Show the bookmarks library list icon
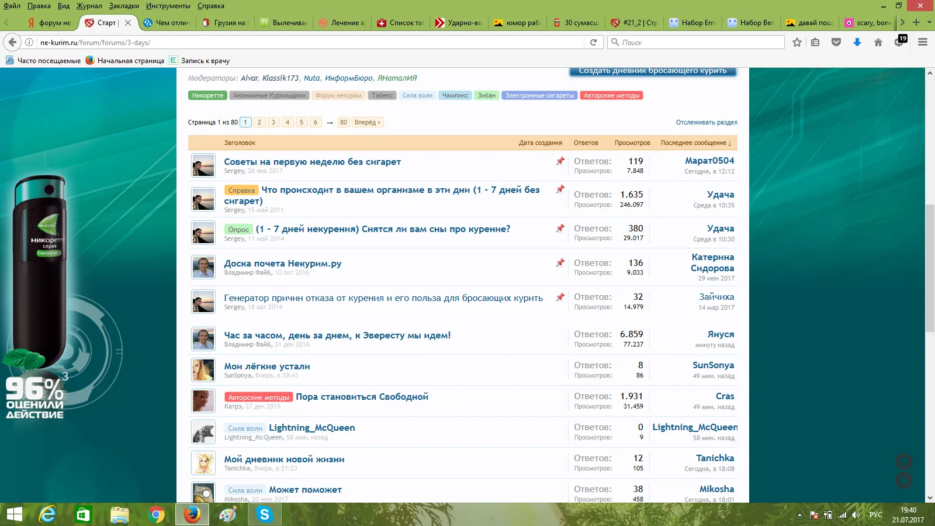 815,42
